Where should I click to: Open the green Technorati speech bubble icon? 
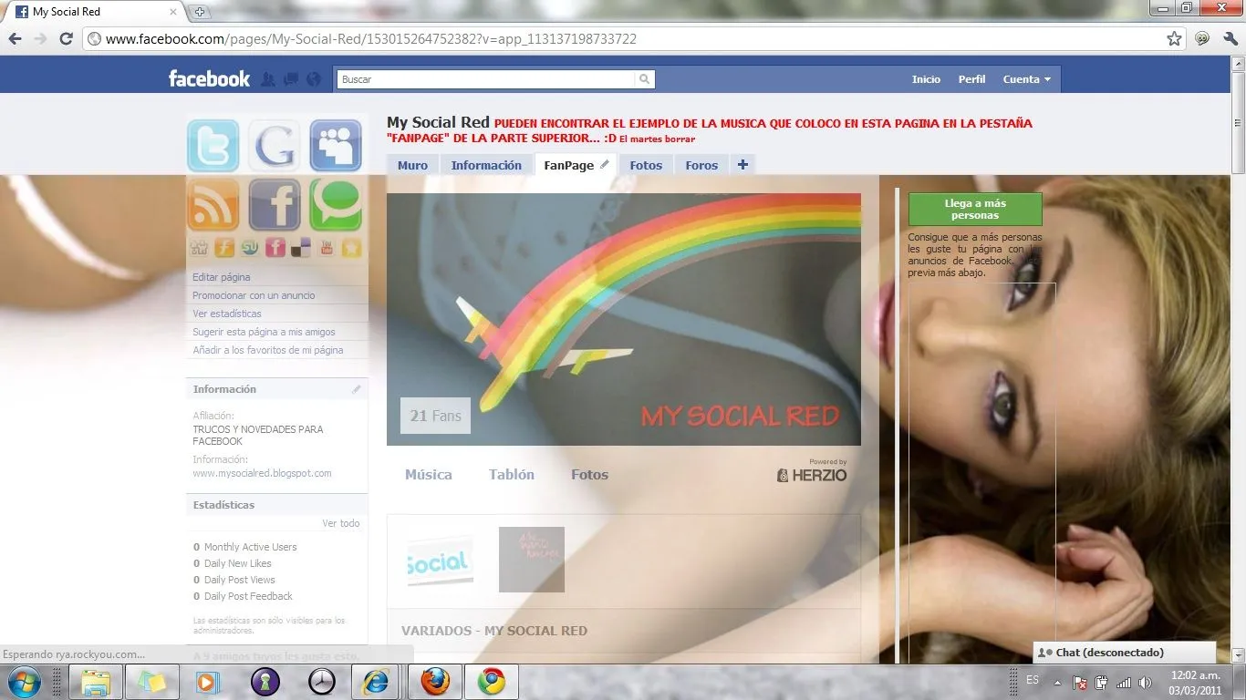[x=336, y=205]
